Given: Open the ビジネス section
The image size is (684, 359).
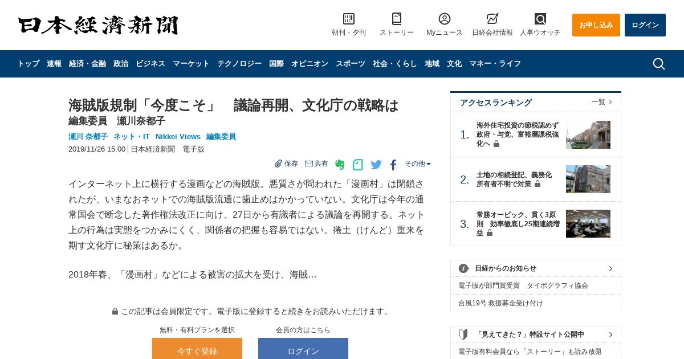Looking at the screenshot, I should pos(150,64).
